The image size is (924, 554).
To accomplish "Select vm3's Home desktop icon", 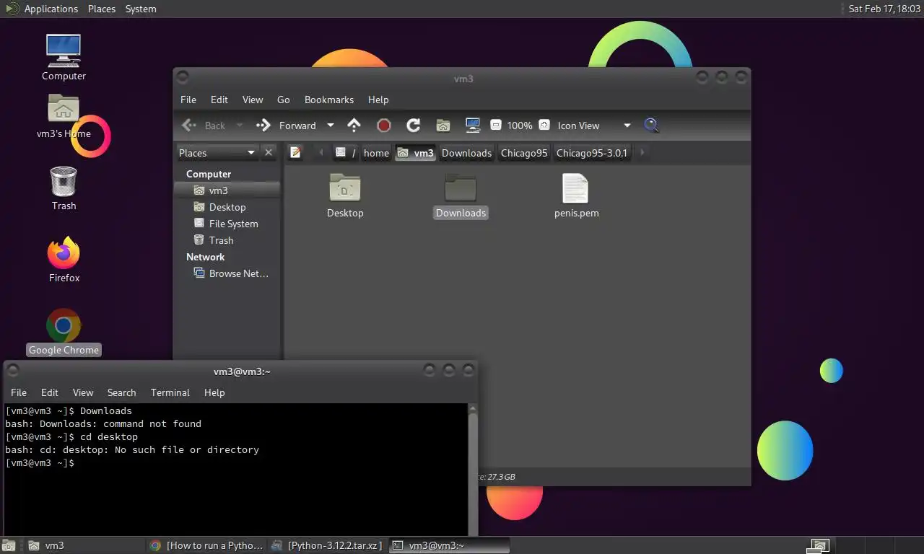I will 64,116.
